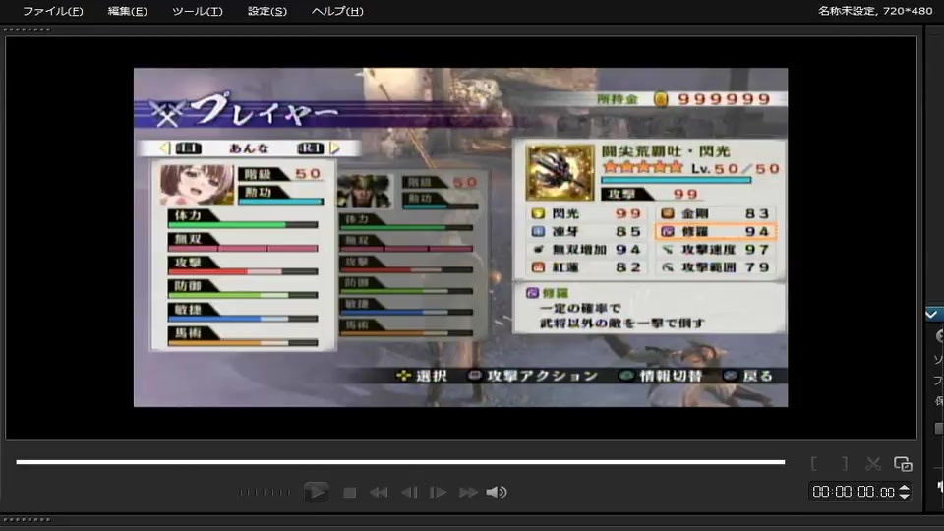Jump to end with the fast-forward icon
Image resolution: width=944 pixels, height=531 pixels.
point(468,493)
